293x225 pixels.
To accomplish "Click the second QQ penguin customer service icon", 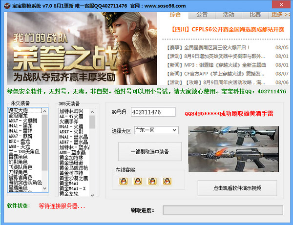I will (138, 181).
